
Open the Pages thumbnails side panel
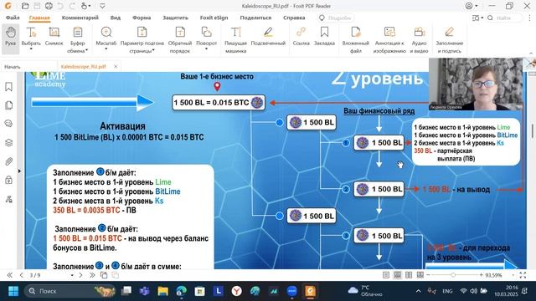tap(9, 105)
